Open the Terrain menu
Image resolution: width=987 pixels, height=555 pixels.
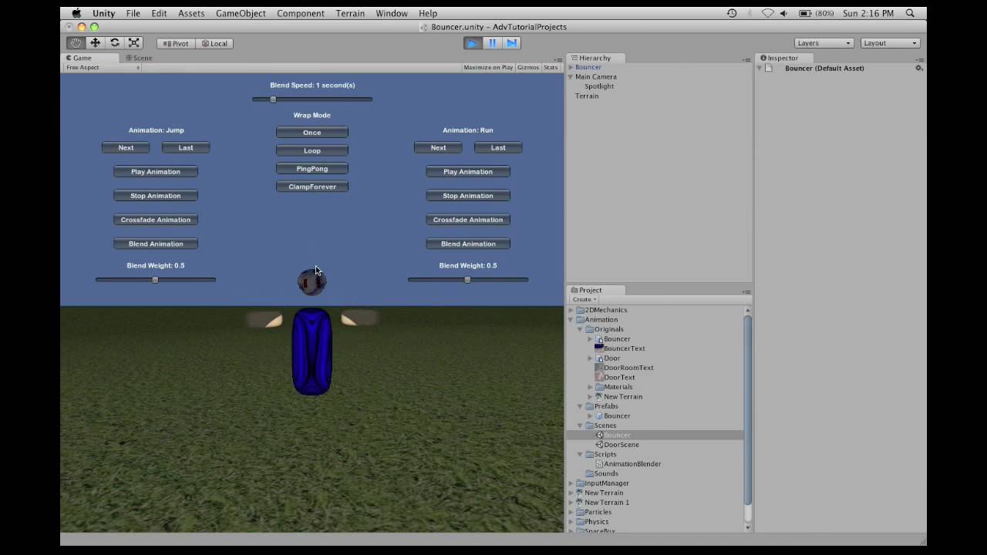coord(350,13)
